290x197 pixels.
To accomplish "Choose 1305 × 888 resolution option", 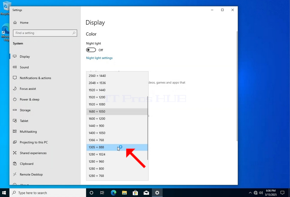I will click(117, 147).
